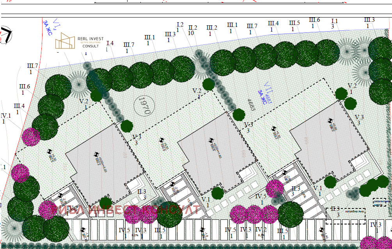Screen dimensions: 392x249
Task: Click the north arrow compass symbol
Action: coord(5,34)
